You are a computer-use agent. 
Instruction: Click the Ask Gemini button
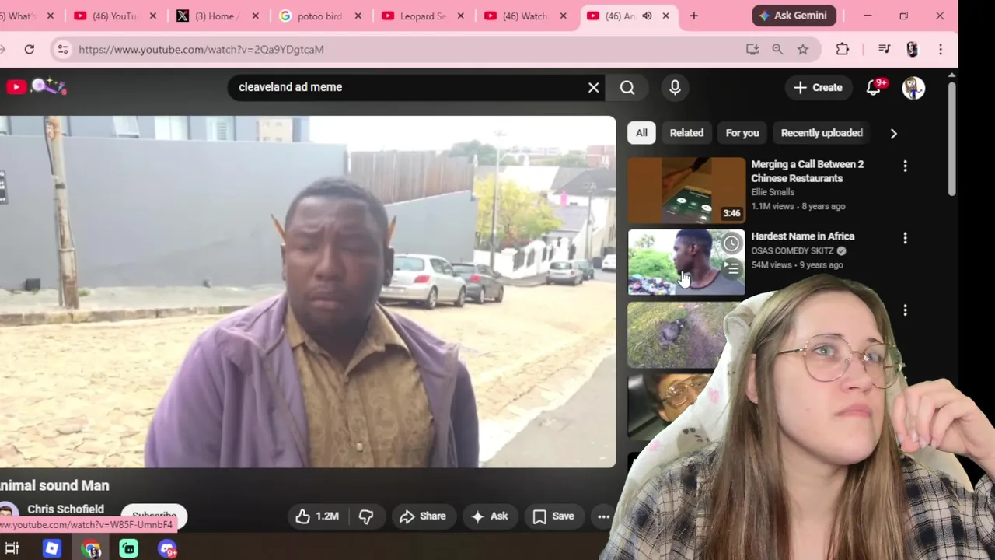click(x=794, y=16)
